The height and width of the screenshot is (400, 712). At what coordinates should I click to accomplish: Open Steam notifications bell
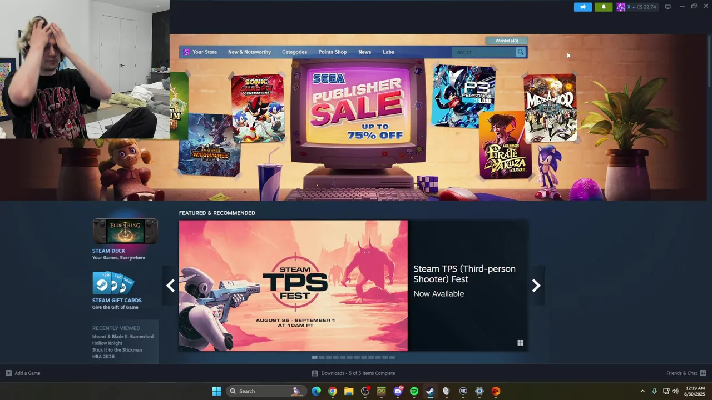coord(604,7)
